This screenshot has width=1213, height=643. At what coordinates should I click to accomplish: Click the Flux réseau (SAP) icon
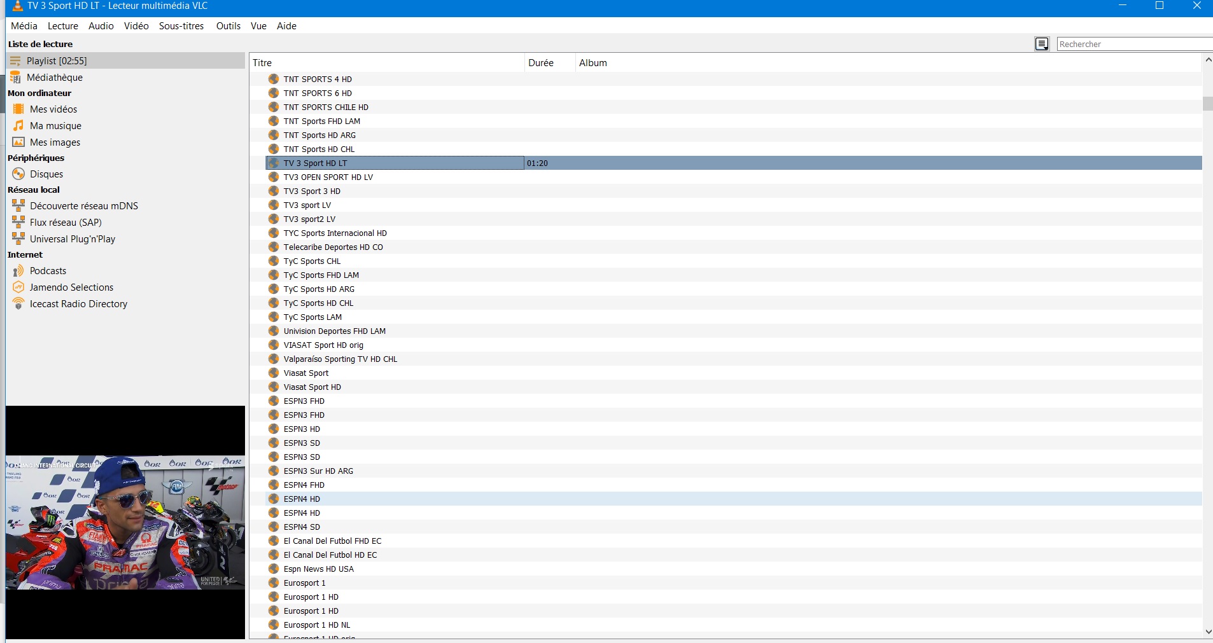click(x=18, y=222)
